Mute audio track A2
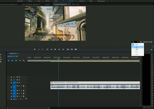Screen dimensions: 154x109 click(x=20, y=91)
